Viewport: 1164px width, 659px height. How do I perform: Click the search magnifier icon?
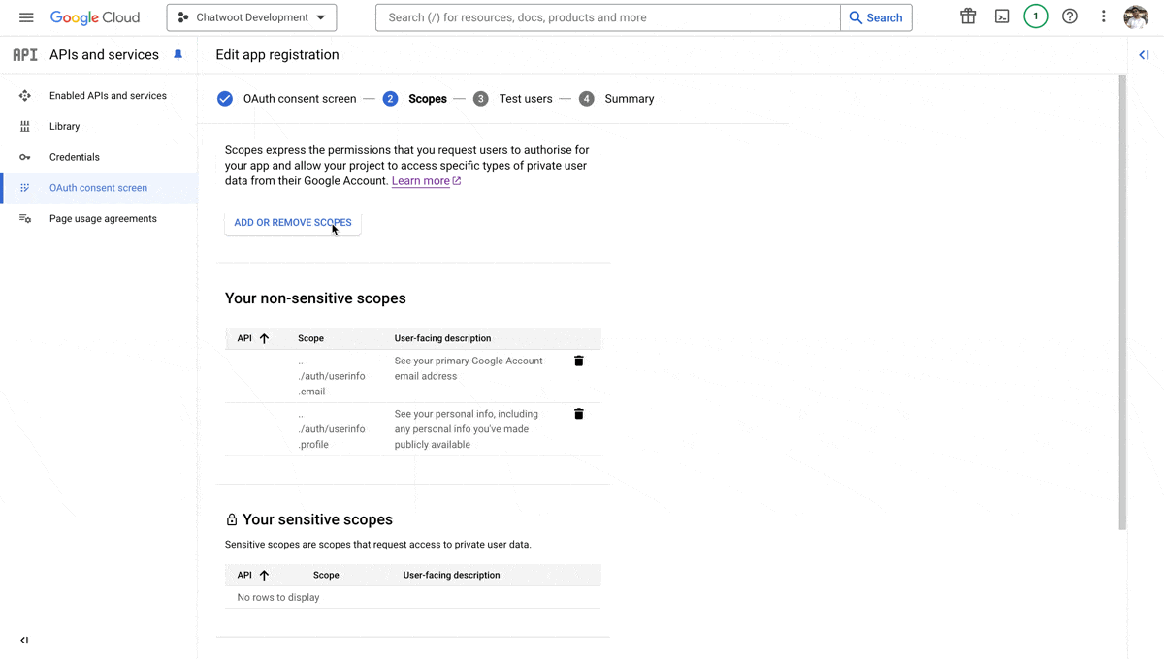click(x=856, y=17)
